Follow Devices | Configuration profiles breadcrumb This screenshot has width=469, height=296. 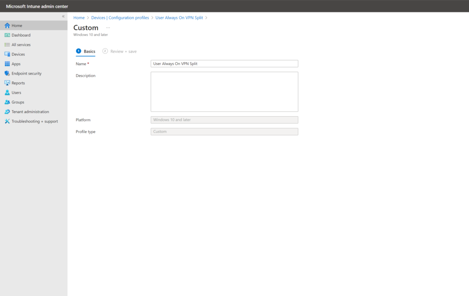120,18
